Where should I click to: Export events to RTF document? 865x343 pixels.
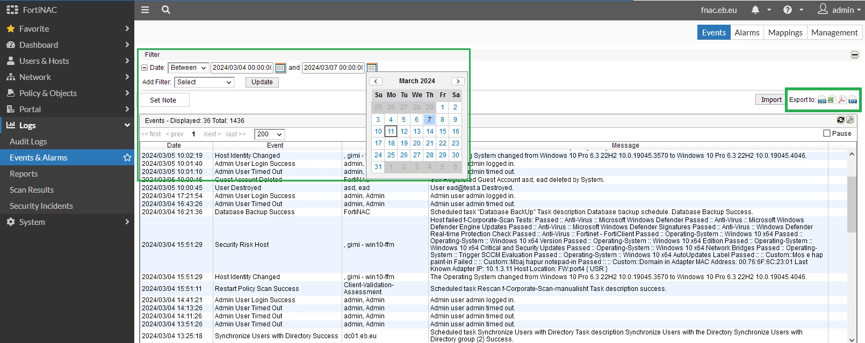(853, 100)
